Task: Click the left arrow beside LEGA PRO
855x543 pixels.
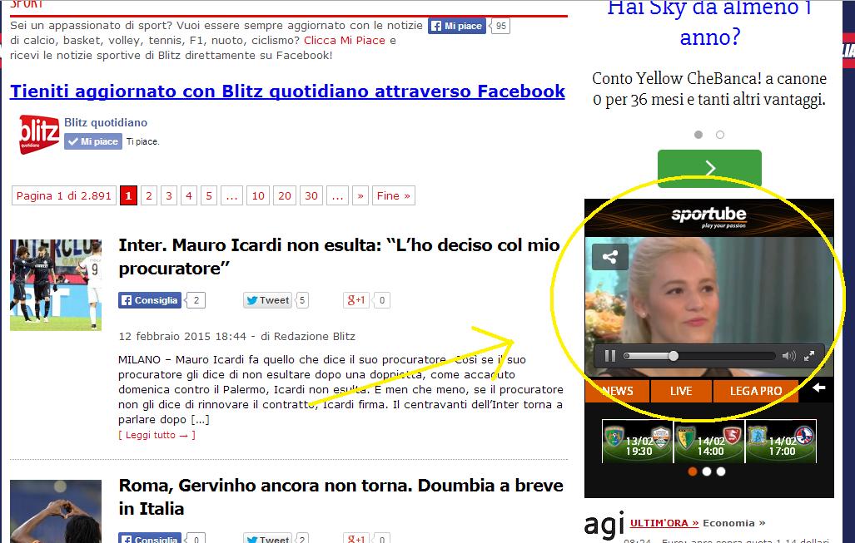Action: tap(818, 388)
